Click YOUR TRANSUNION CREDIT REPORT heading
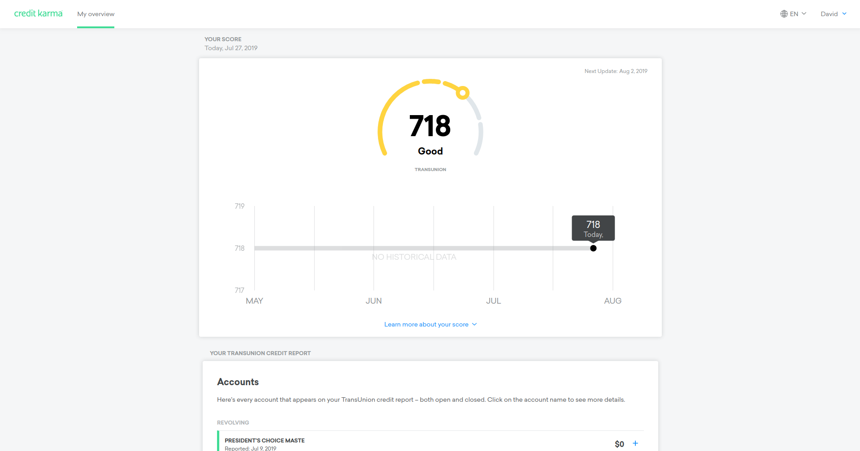Image resolution: width=860 pixels, height=451 pixels. click(260, 353)
